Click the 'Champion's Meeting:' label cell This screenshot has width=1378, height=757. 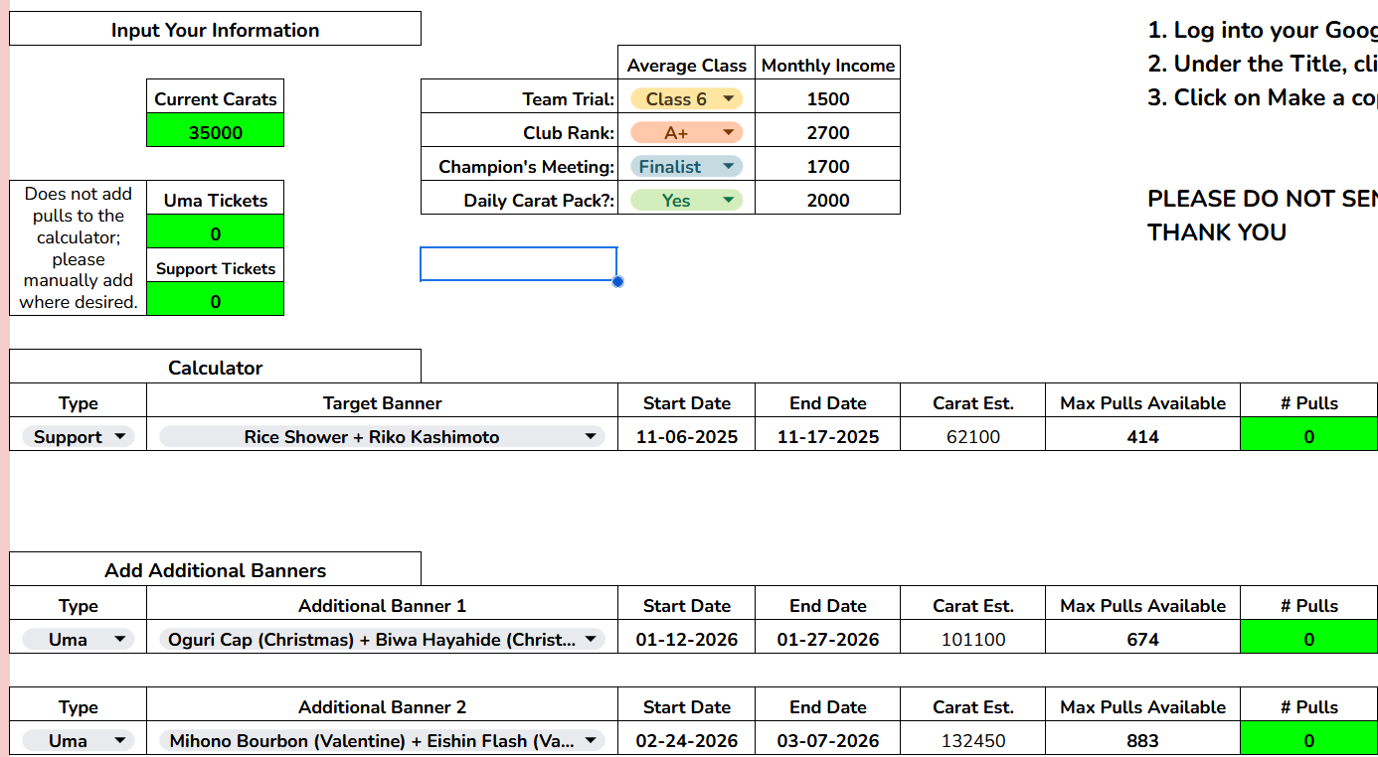pyautogui.click(x=519, y=164)
